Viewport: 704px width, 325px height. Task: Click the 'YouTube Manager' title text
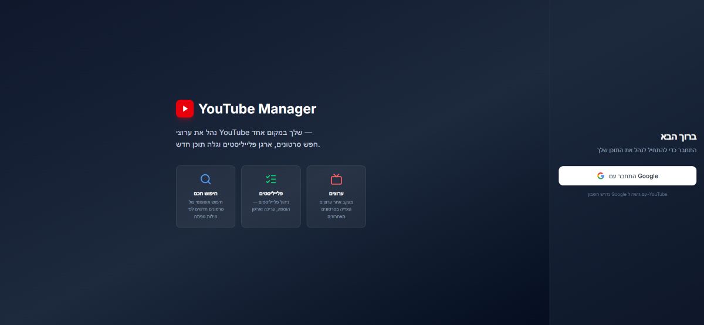257,109
